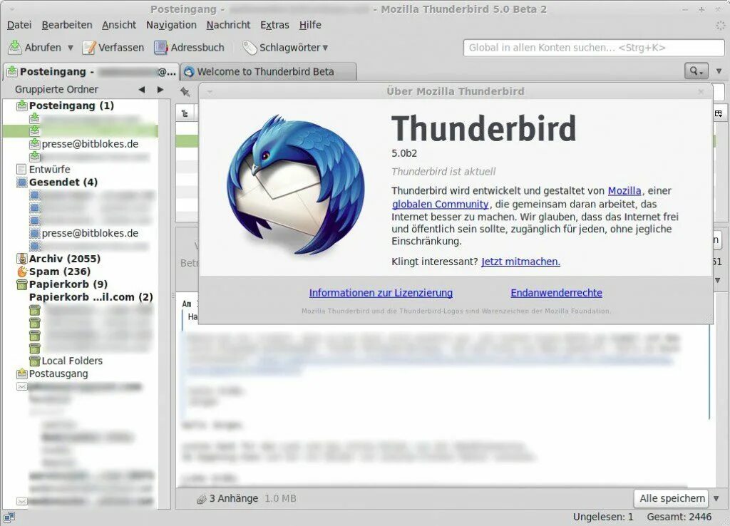Click Gesamt: 2446 in status bar
Image resolution: width=730 pixels, height=526 pixels.
point(679,517)
